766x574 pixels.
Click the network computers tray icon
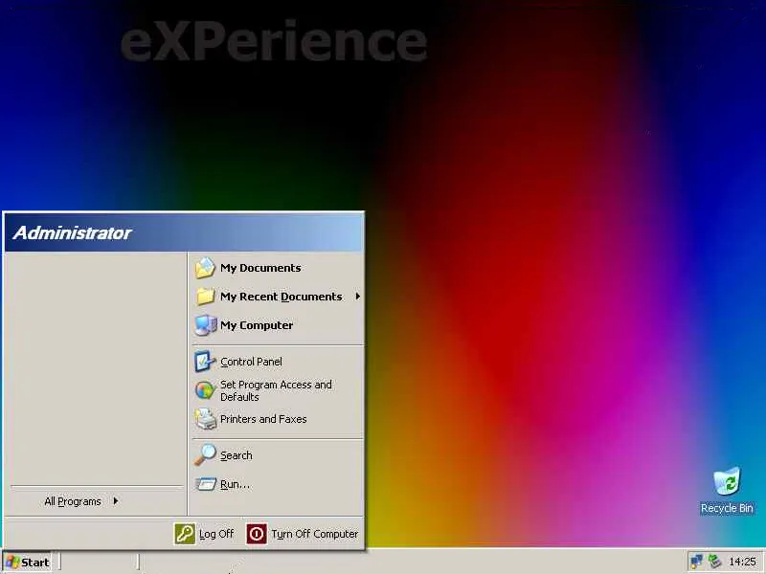pyautogui.click(x=697, y=562)
